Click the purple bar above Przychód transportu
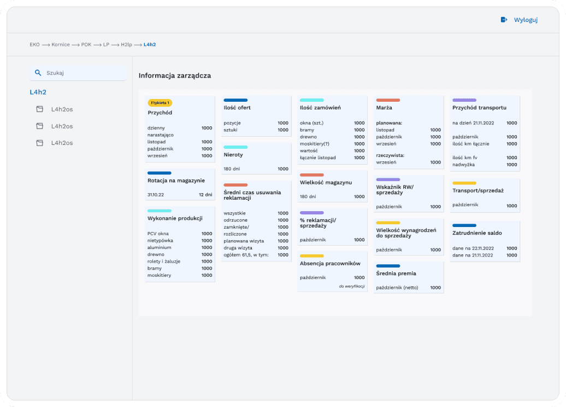Screen dimensions: 566x407 click(464, 100)
